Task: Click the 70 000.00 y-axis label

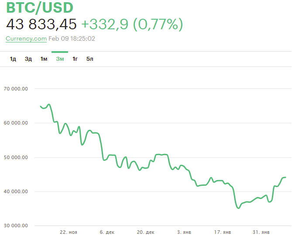Action: (x=15, y=89)
